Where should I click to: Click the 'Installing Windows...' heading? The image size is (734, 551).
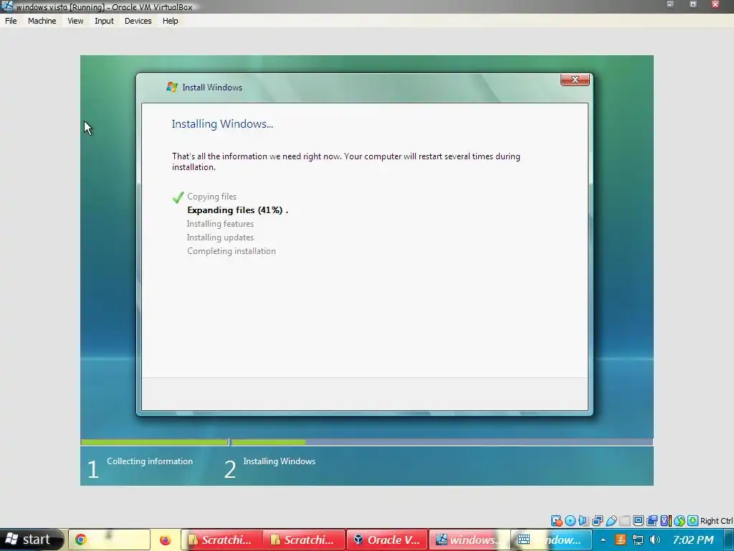click(x=222, y=123)
